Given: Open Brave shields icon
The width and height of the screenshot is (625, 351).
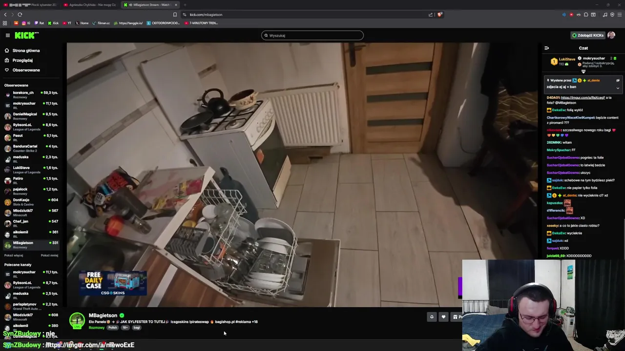Looking at the screenshot, I should point(439,15).
